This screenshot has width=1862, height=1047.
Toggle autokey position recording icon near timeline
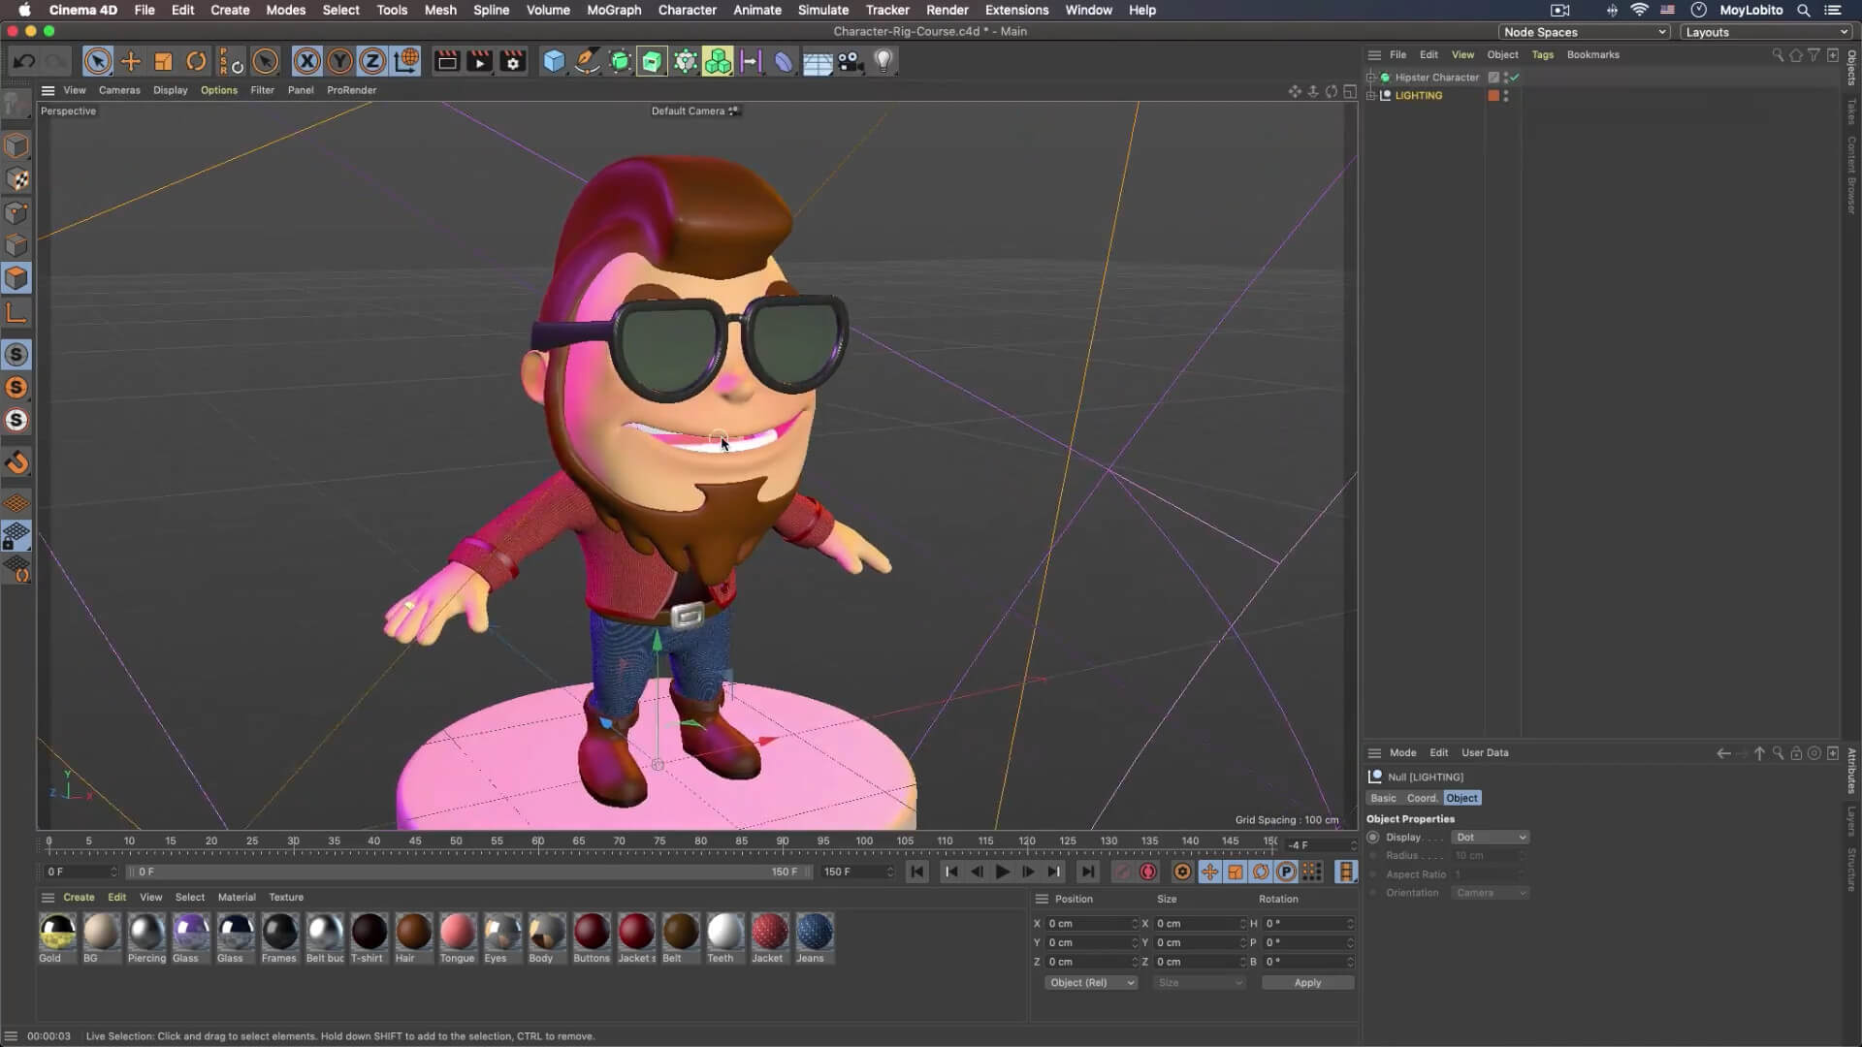coord(1209,872)
